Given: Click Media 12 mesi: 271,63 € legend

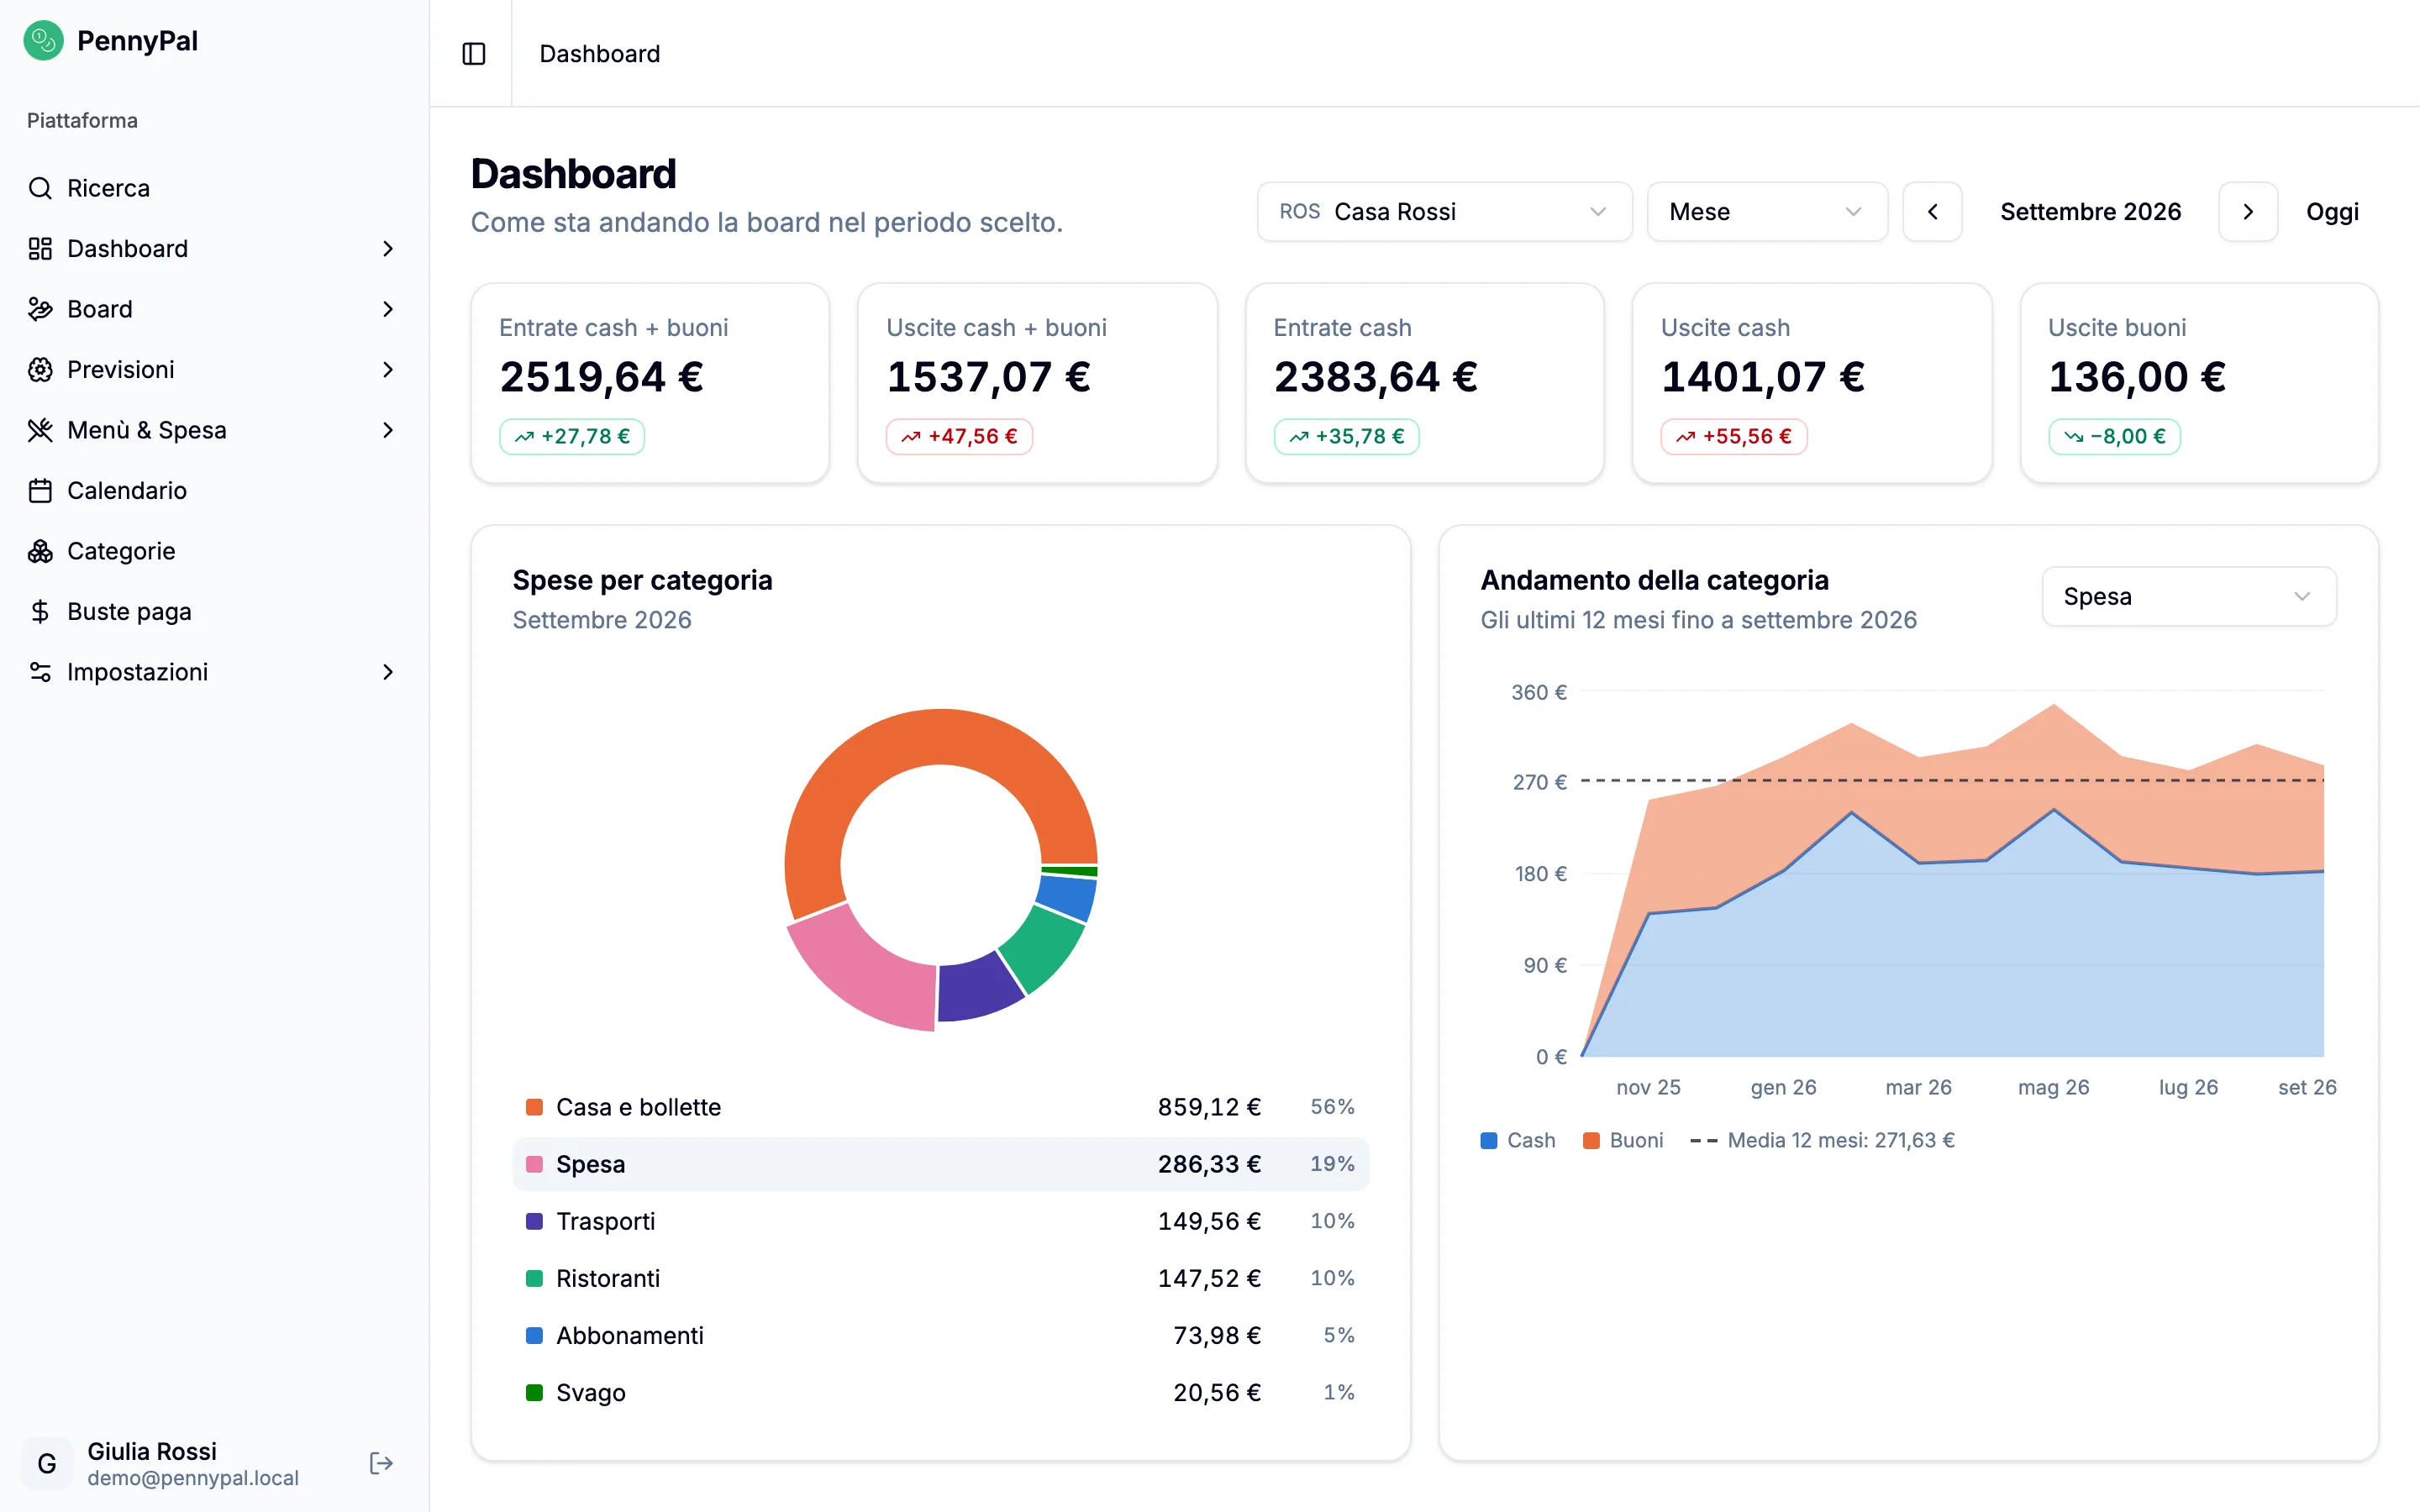Looking at the screenshot, I should (x=1822, y=1140).
